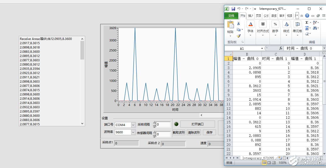The image size is (326, 168).
Task: Switch to the 审阅 (Review) ribbon tab
Action: [x=282, y=16]
